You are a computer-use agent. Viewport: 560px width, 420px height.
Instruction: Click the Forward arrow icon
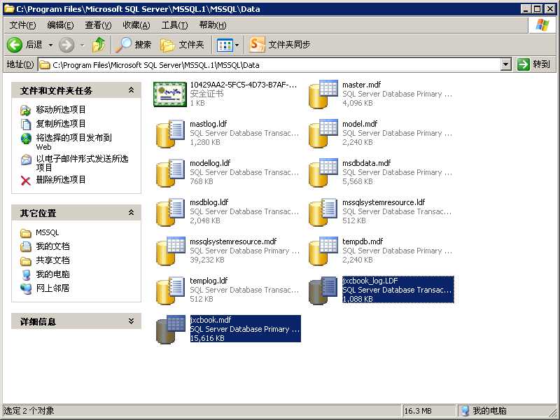(x=66, y=45)
